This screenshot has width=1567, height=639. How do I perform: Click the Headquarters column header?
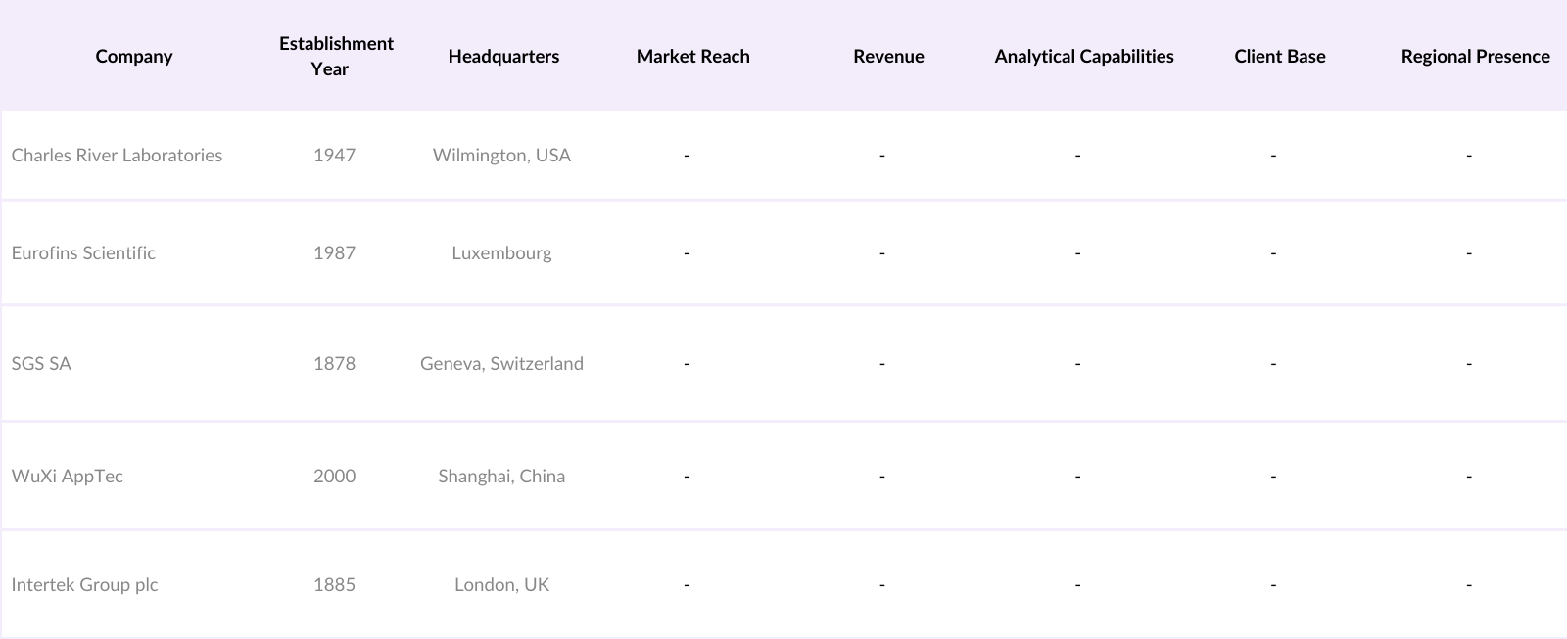tap(503, 56)
